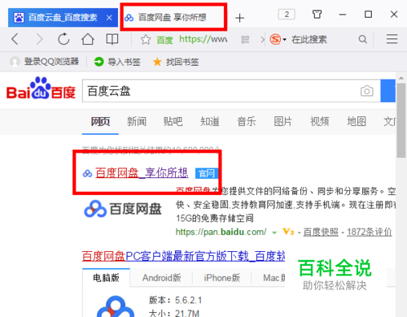Image resolution: width=407 pixels, height=317 pixels.
Task: Click 找回书签 bookmark item
Action: (176, 62)
